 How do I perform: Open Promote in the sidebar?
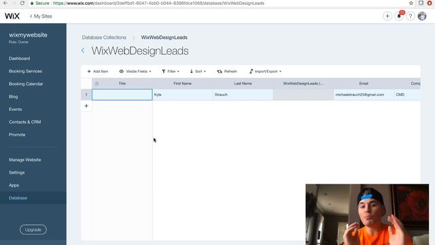(x=17, y=135)
